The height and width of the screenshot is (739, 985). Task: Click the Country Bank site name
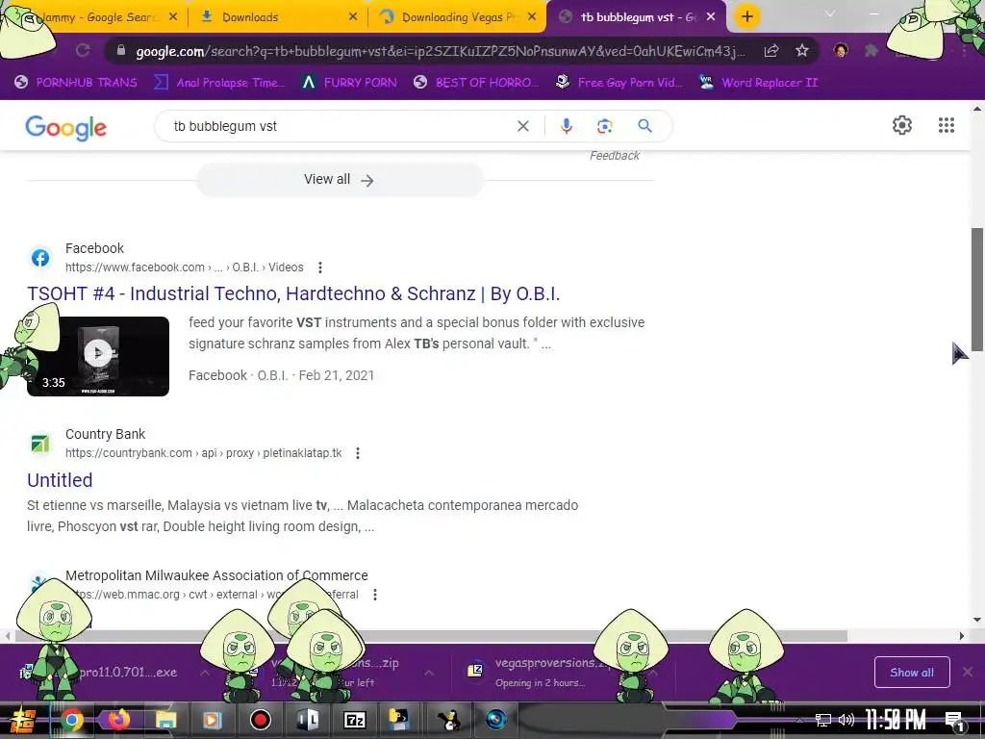pyautogui.click(x=106, y=434)
